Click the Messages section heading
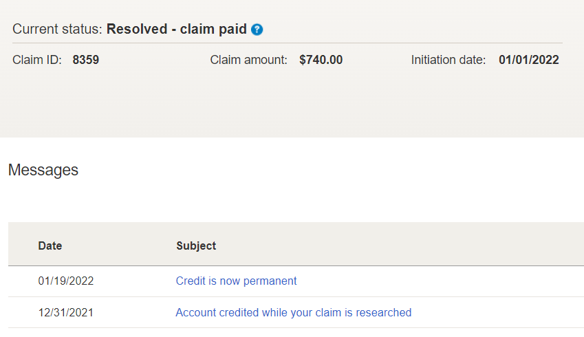The image size is (584, 337). pos(43,170)
